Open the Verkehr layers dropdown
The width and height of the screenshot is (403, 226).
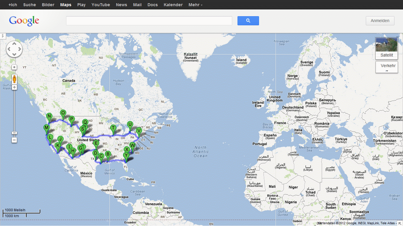386,67
